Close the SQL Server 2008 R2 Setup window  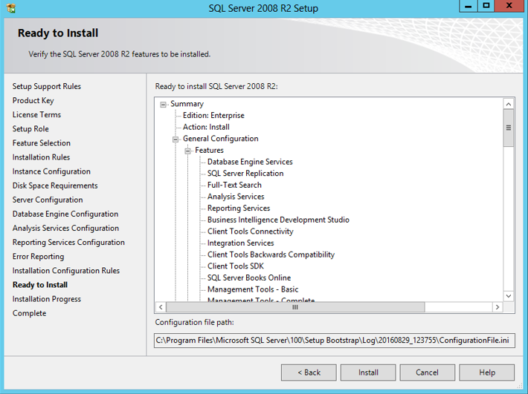(x=509, y=6)
